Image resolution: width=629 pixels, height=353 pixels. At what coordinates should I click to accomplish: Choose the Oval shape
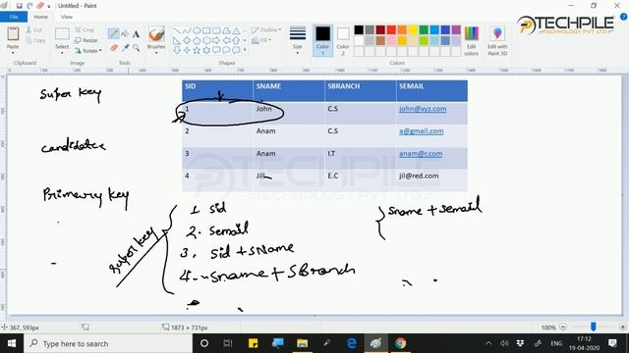click(197, 30)
